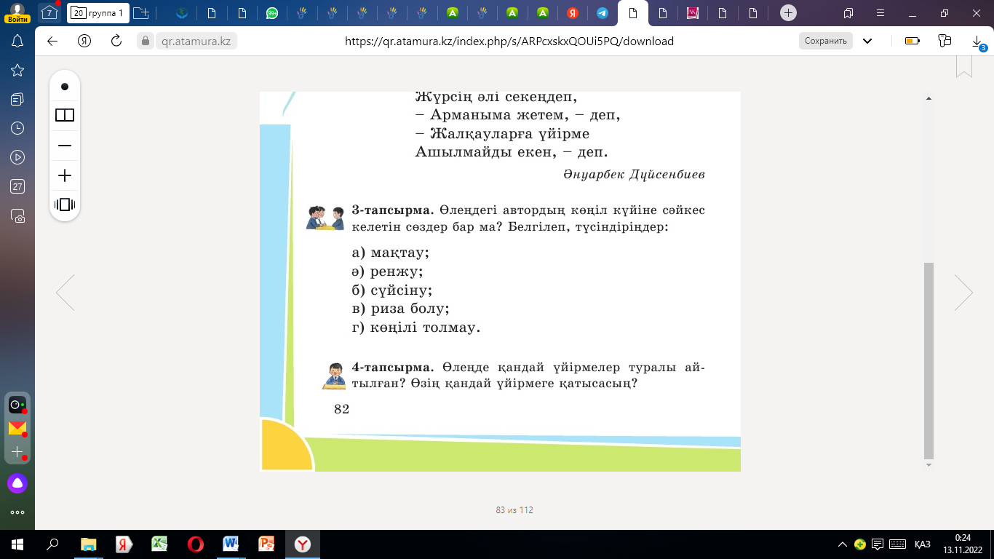Open the Yandex Mail envelope icon
994x559 pixels.
click(x=17, y=428)
